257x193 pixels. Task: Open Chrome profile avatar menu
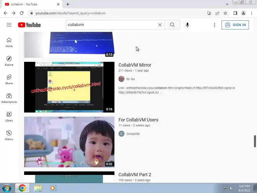pyautogui.click(x=243, y=13)
